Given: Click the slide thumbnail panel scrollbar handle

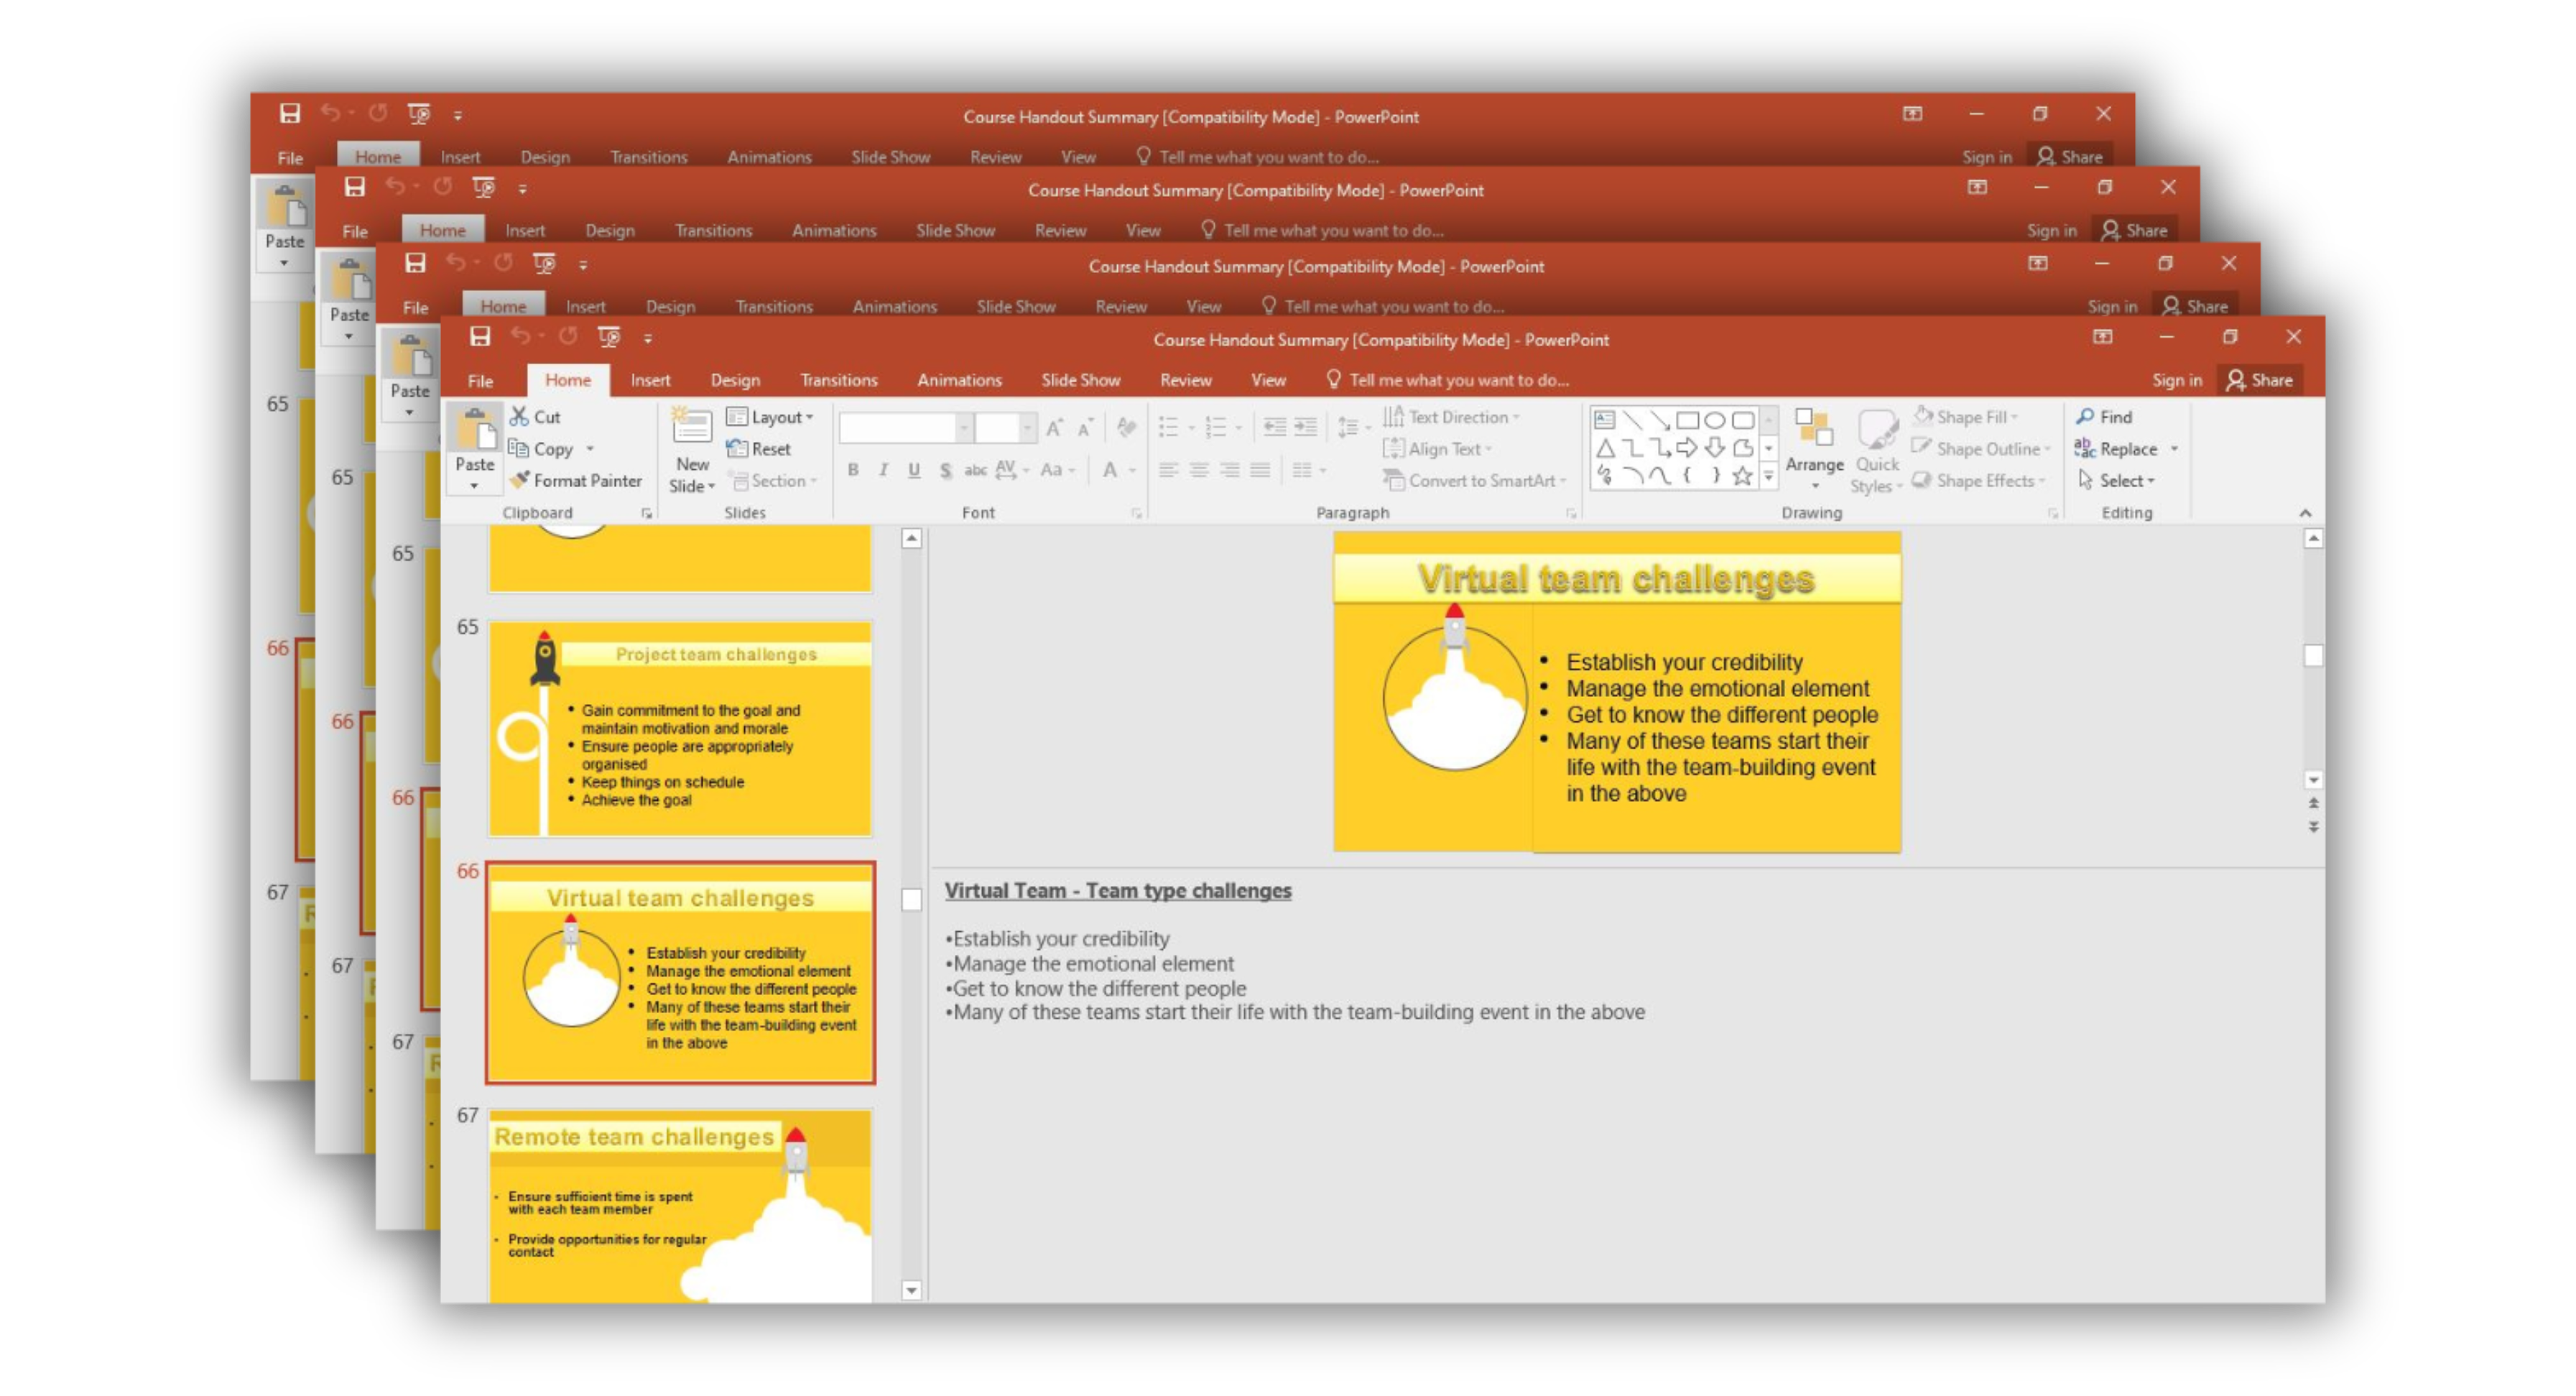Looking at the screenshot, I should [x=911, y=900].
